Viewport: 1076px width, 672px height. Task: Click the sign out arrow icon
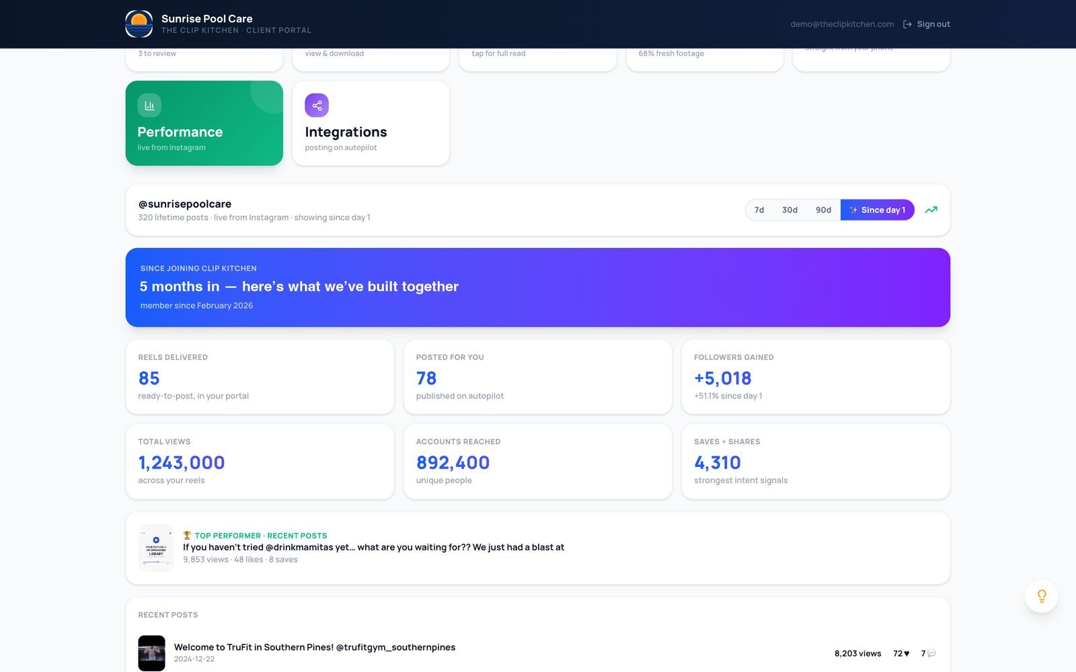(x=907, y=24)
